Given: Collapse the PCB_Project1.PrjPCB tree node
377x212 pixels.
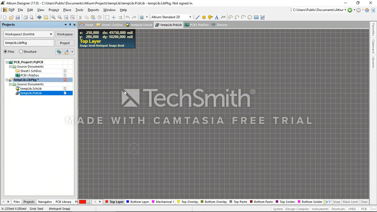Looking at the screenshot, I should click(x=7, y=62).
